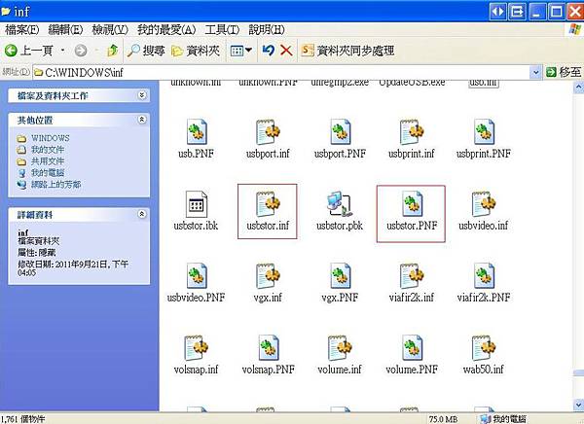
Task: Open the 說明(H) menu
Action: 267,30
